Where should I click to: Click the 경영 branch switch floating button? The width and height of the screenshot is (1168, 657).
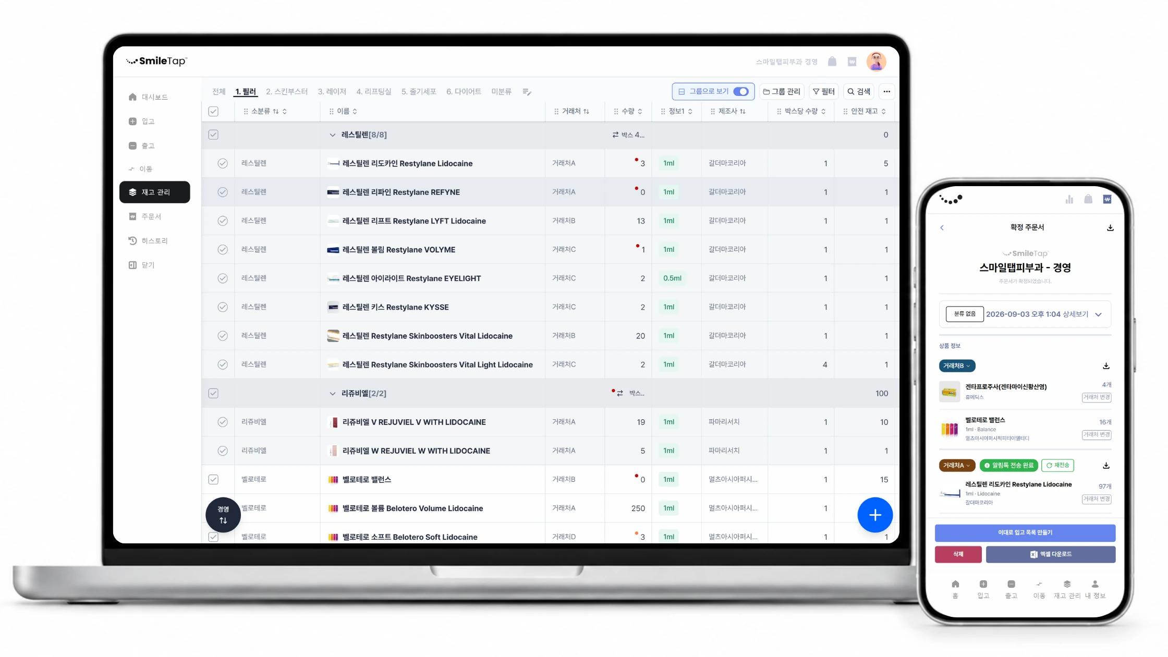[223, 515]
